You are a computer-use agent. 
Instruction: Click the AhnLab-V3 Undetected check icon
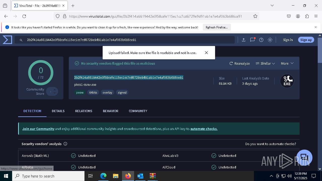click(214, 156)
